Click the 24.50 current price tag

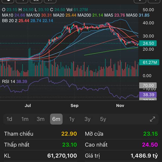pos(148,43)
